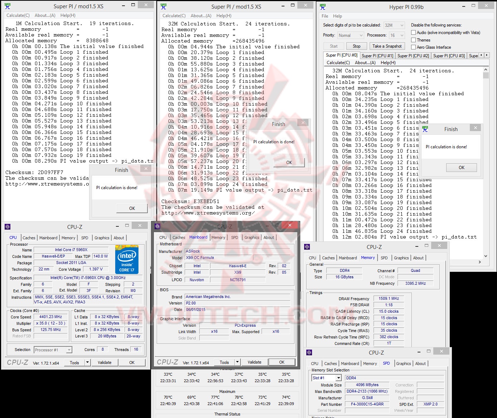Open About...(A) menu in the middle Super PI window
497x418 pixels.
201,16
